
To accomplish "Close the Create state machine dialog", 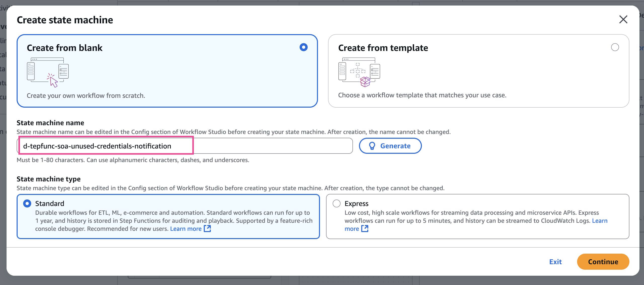I will pyautogui.click(x=623, y=19).
